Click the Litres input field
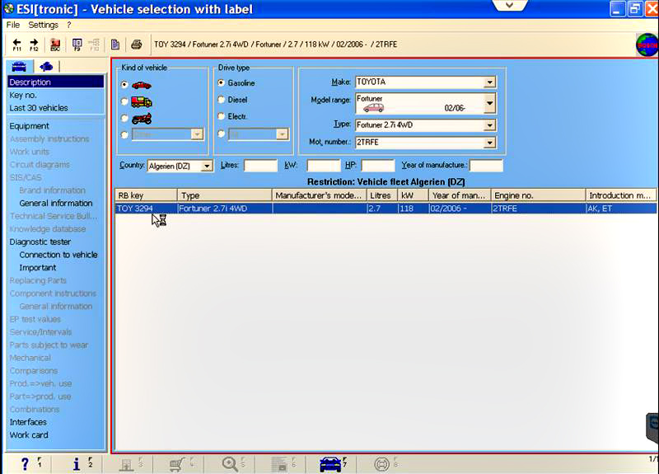Screen dimensions: 659x474 click(x=260, y=166)
